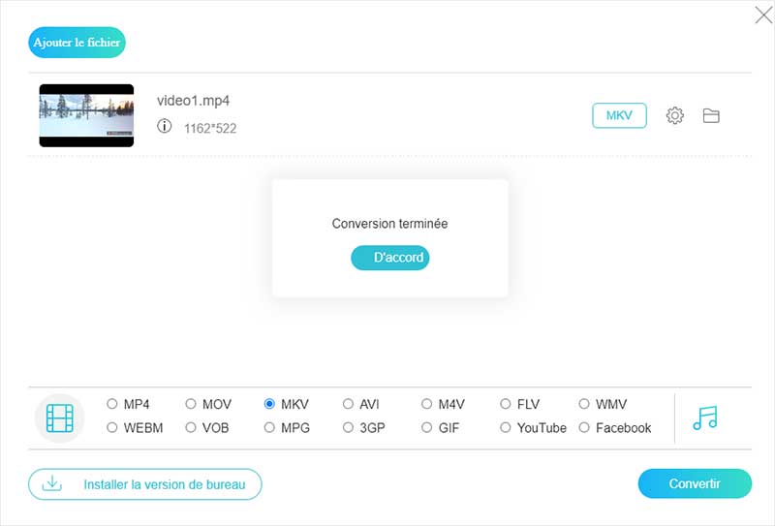Click Installer la version de bureau
This screenshot has width=775, height=526.
(145, 484)
